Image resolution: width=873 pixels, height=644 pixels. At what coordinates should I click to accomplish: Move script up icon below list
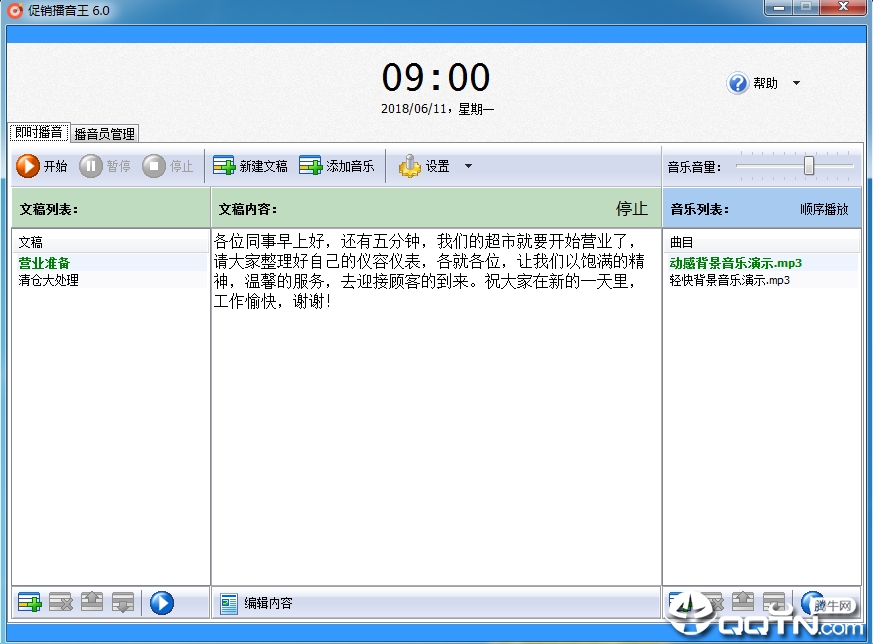[92, 603]
